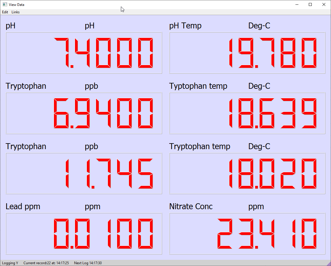Select the pH reading 7.4000 display
This screenshot has width=331, height=266.
[x=84, y=53]
